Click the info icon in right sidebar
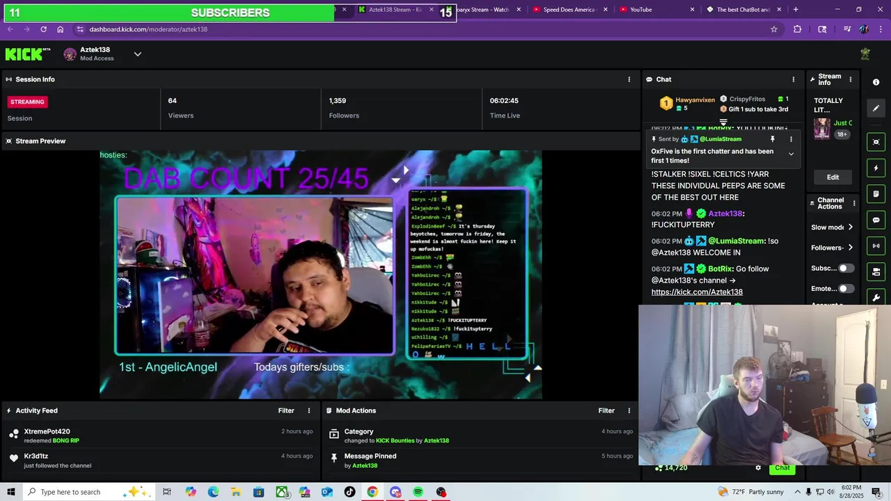The image size is (891, 501). [876, 82]
